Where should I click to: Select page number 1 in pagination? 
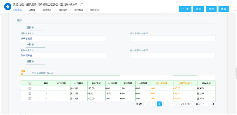tap(159, 104)
